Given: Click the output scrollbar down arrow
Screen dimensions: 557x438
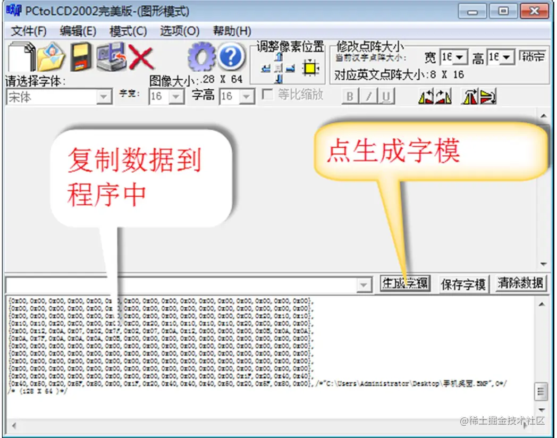Looking at the screenshot, I should pyautogui.click(x=542, y=410).
